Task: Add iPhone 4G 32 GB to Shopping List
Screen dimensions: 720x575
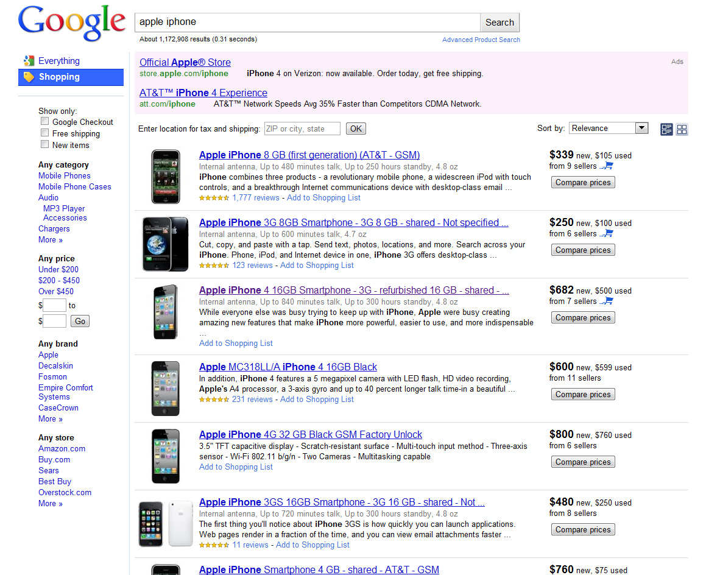Action: pyautogui.click(x=236, y=467)
